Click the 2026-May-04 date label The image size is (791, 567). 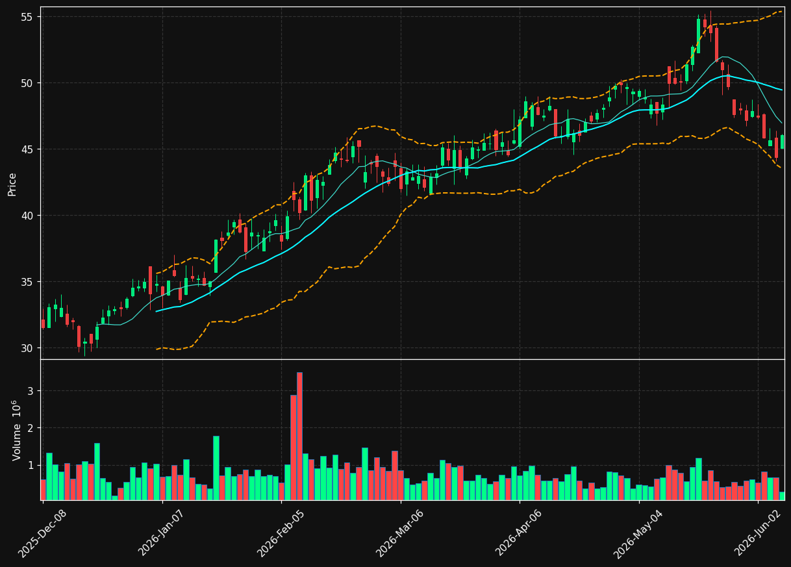click(x=638, y=533)
